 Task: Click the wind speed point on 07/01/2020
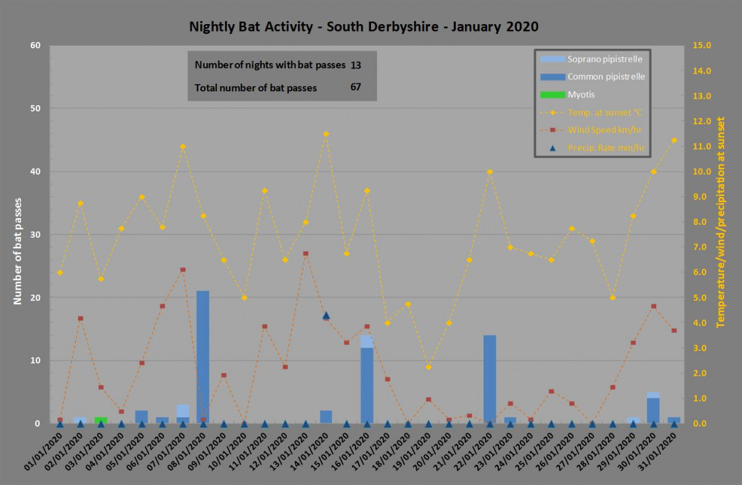tap(182, 270)
